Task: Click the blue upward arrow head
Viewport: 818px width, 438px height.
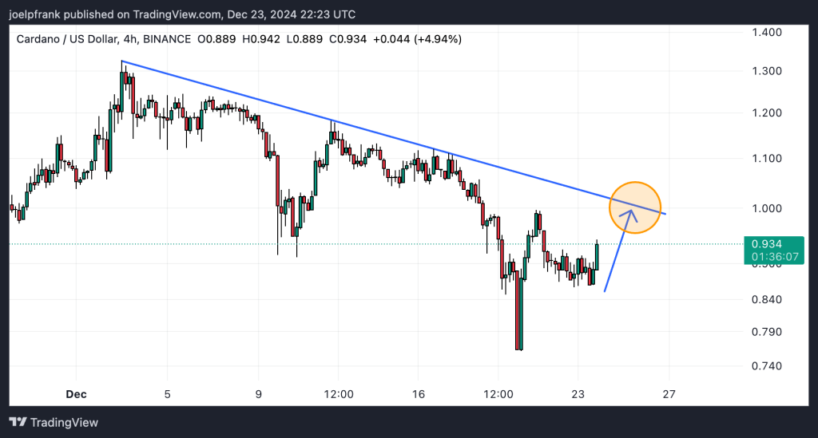Action: [632, 212]
